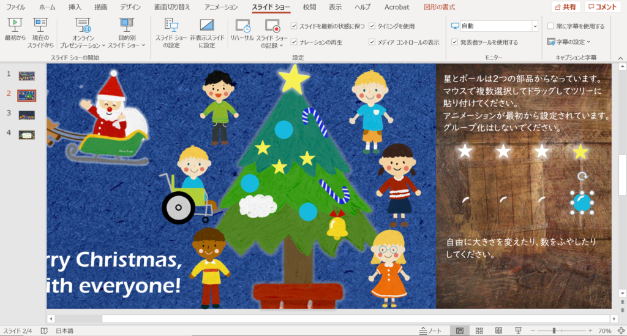This screenshot has width=627, height=336.
Task: Click zoom out minus button
Action: click(x=533, y=331)
